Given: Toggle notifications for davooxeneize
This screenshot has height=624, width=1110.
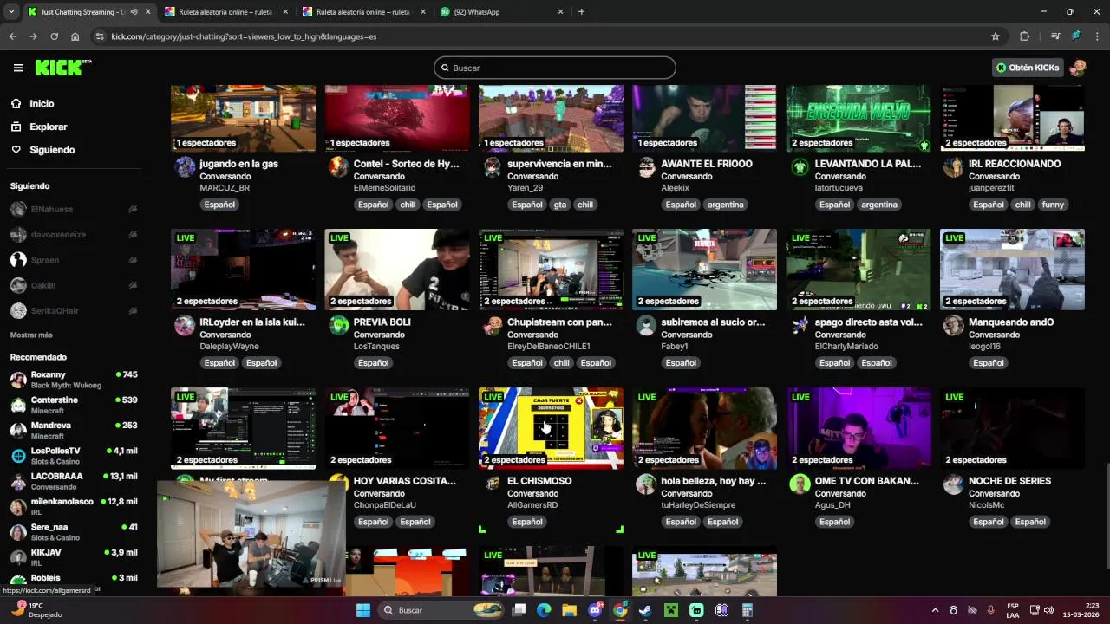Looking at the screenshot, I should pos(133,235).
